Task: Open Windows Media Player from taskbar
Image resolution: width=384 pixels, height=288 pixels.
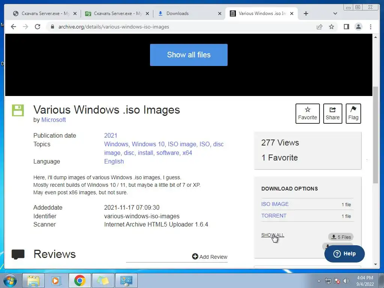Action: tap(56, 280)
